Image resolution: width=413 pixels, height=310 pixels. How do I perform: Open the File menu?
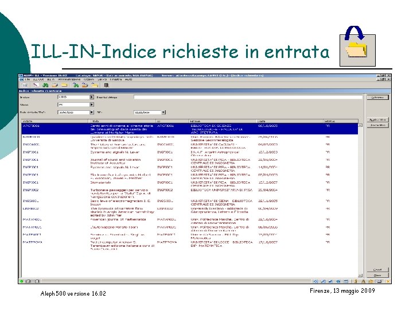click(x=28, y=79)
